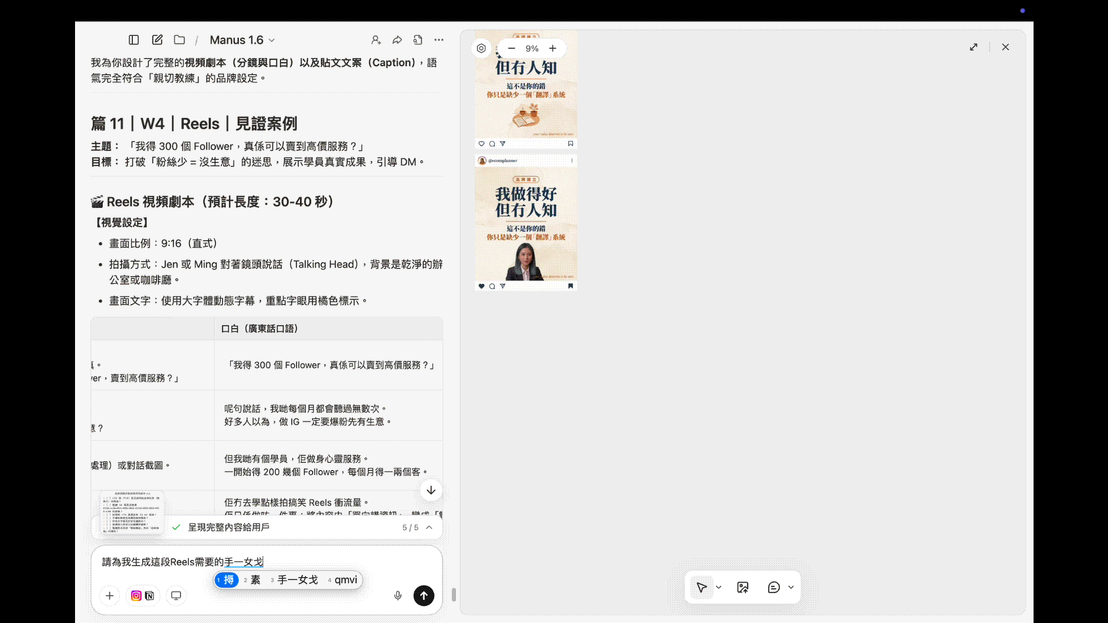
Task: Click the plus add attachment button
Action: [x=110, y=596]
